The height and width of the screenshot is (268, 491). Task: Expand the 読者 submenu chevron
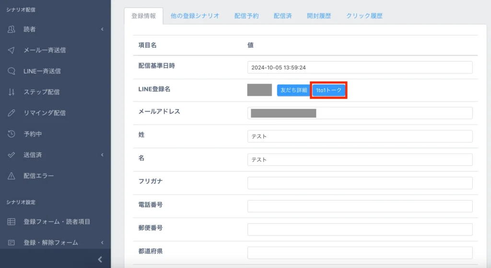(x=103, y=29)
